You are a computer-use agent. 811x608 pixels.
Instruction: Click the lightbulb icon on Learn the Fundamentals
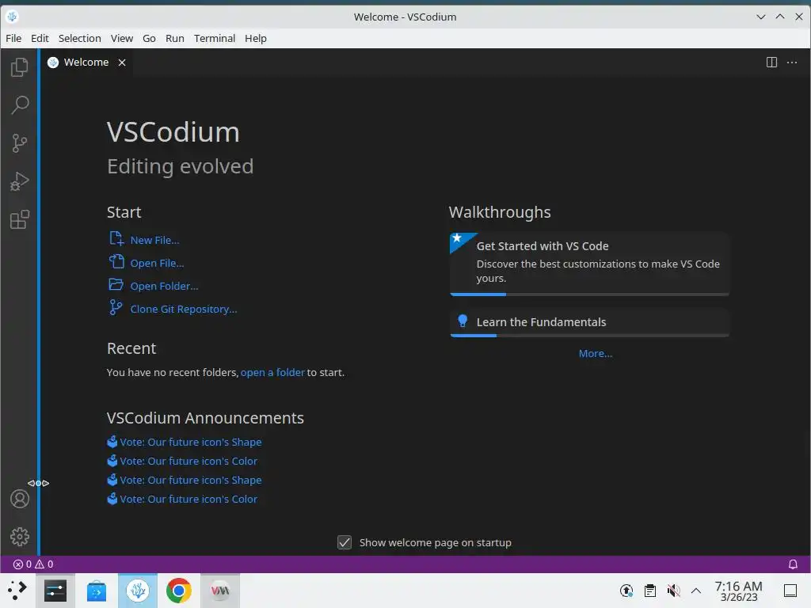(x=463, y=321)
